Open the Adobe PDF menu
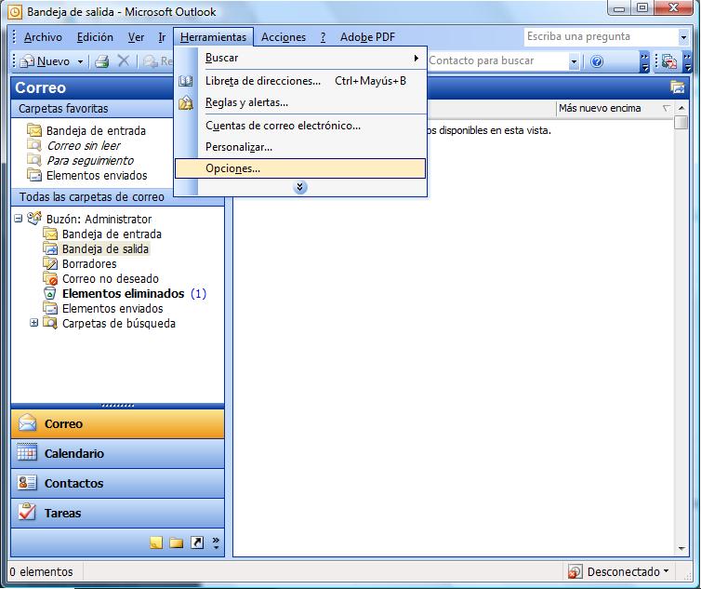The image size is (701, 589). click(367, 37)
